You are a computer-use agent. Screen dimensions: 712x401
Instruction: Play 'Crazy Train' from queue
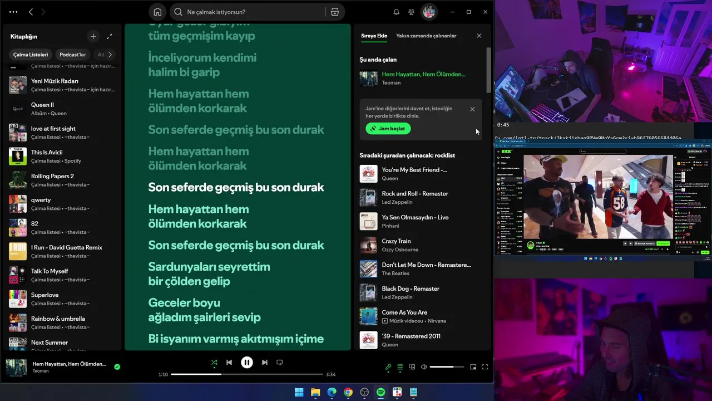coord(421,245)
